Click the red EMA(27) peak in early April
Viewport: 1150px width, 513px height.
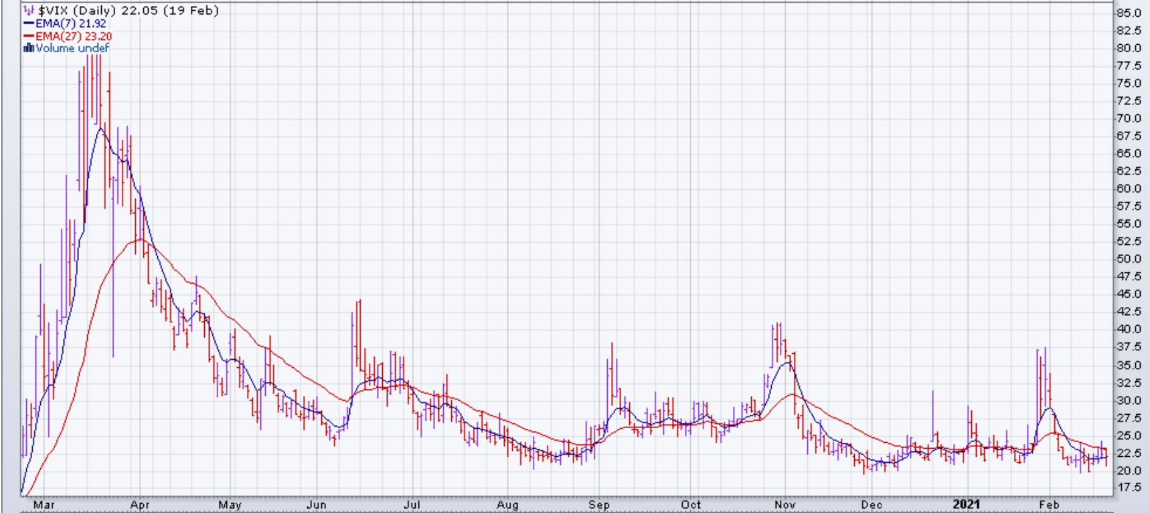click(140, 239)
